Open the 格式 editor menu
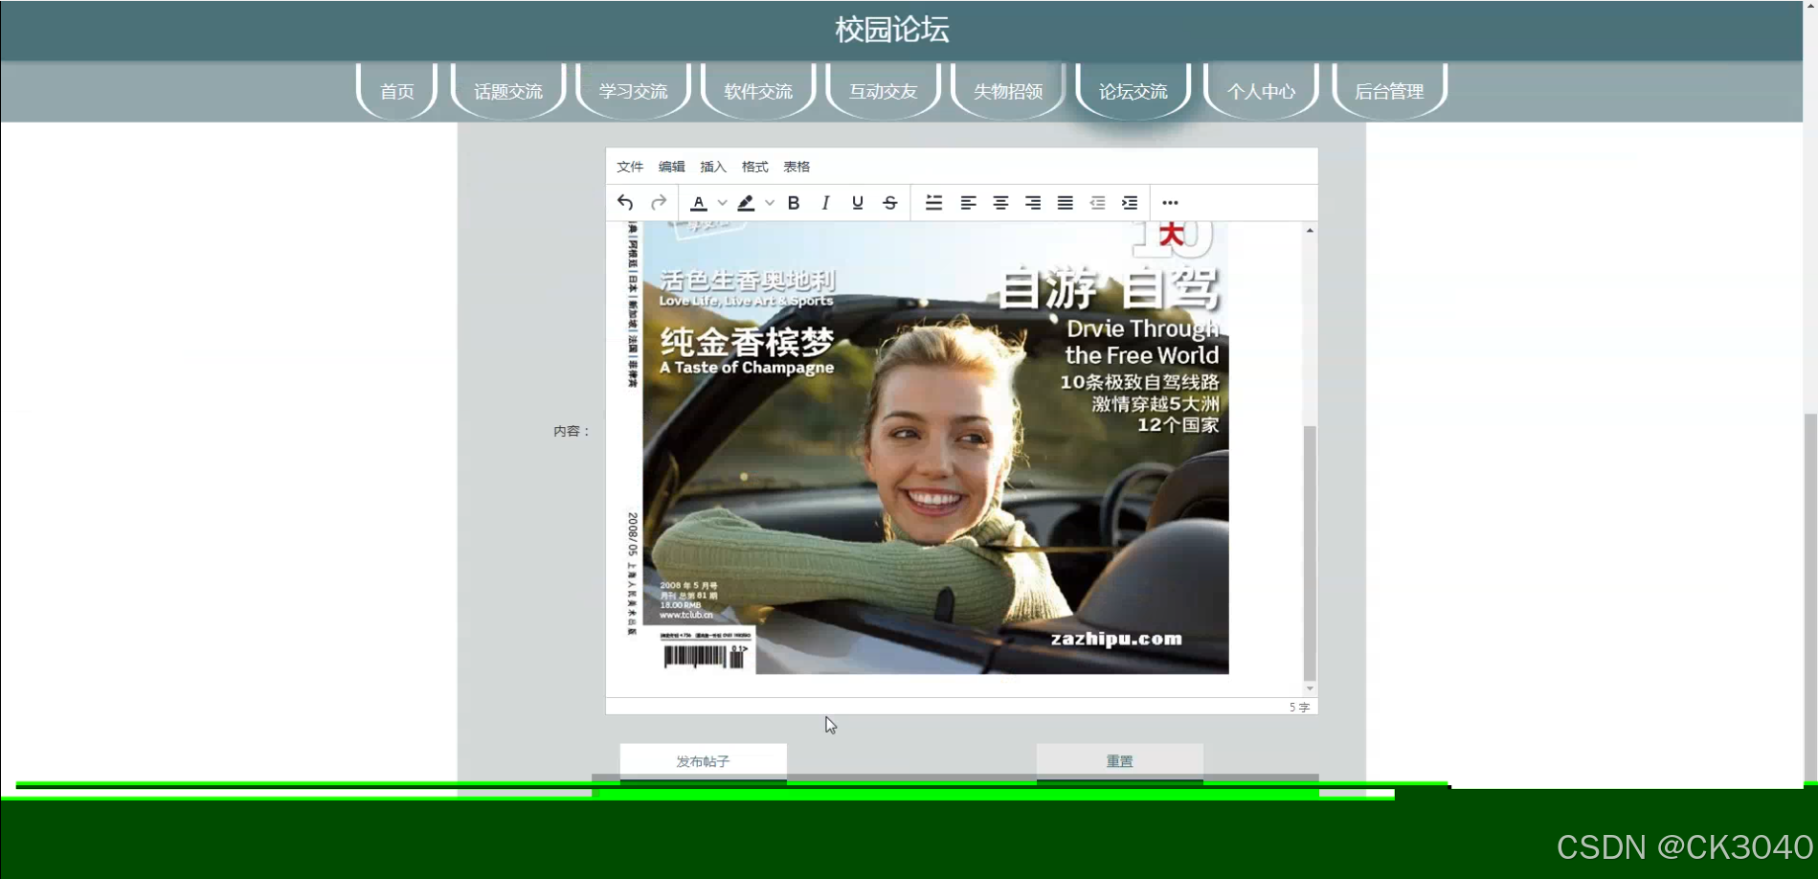Screen dimensions: 1818x879 tap(755, 167)
